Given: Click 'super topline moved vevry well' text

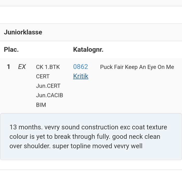Looking at the screenshot, I should click(x=97, y=146).
